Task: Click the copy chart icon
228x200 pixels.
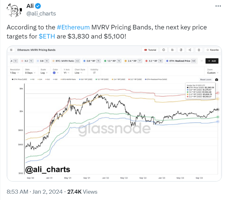Action: click(181, 50)
